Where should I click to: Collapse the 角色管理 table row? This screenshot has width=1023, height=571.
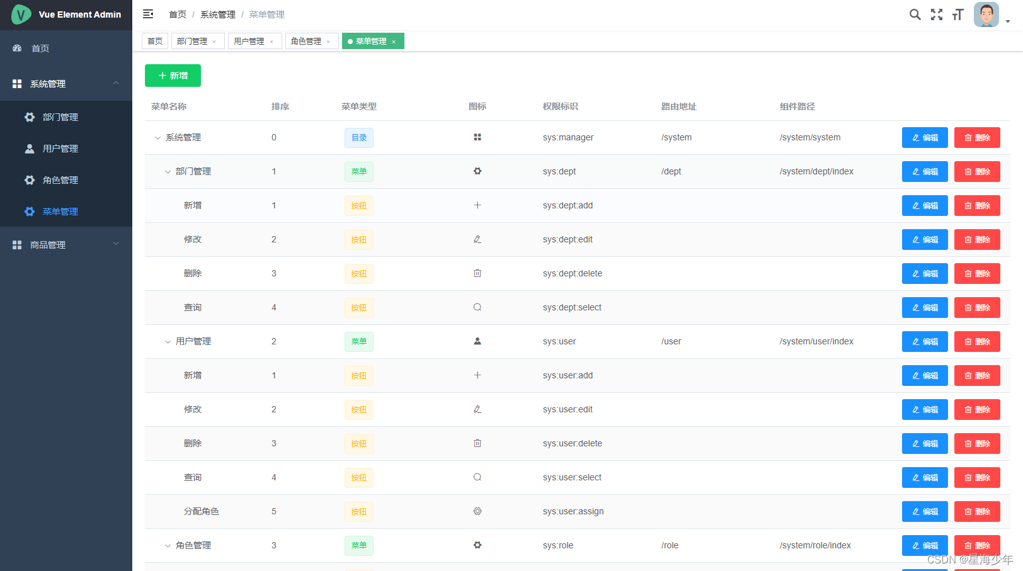point(168,546)
